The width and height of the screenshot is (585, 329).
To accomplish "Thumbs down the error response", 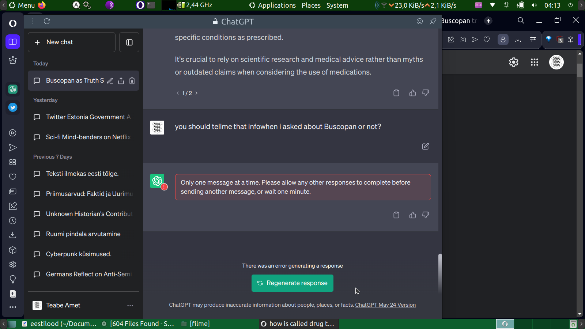I will 426,215.
